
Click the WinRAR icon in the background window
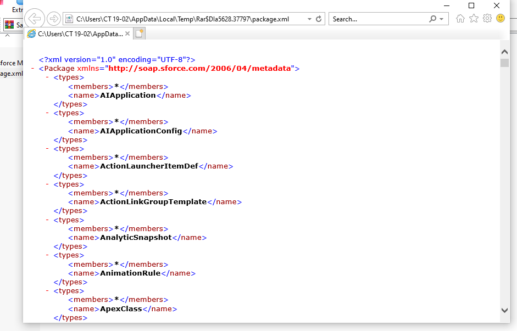tap(9, 25)
